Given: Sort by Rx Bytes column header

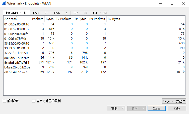Looking at the screenshot, I should (146, 19).
